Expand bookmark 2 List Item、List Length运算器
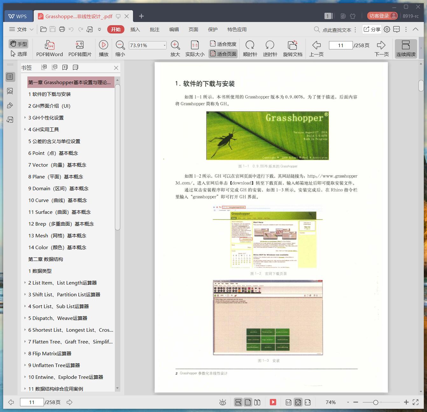427x412 pixels. click(25, 283)
